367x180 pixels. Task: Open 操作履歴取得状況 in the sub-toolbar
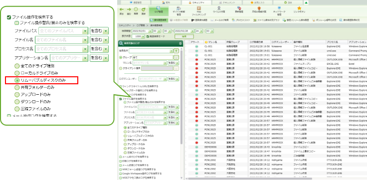point(350,20)
